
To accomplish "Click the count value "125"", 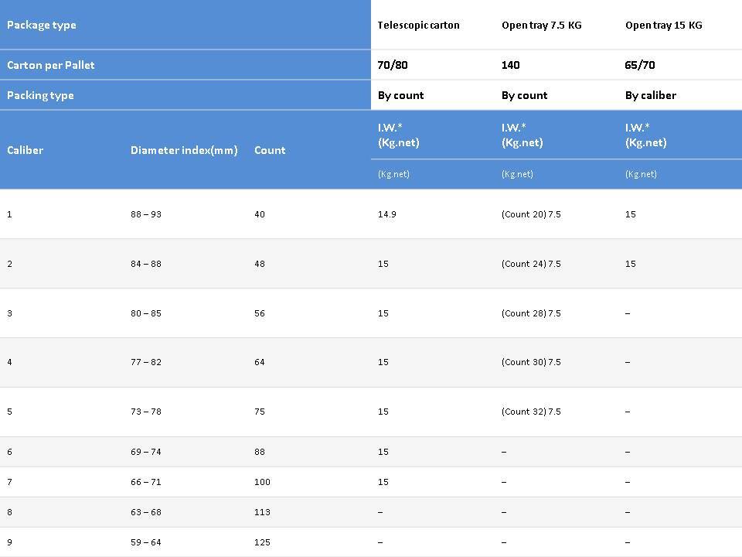I will (x=262, y=542).
